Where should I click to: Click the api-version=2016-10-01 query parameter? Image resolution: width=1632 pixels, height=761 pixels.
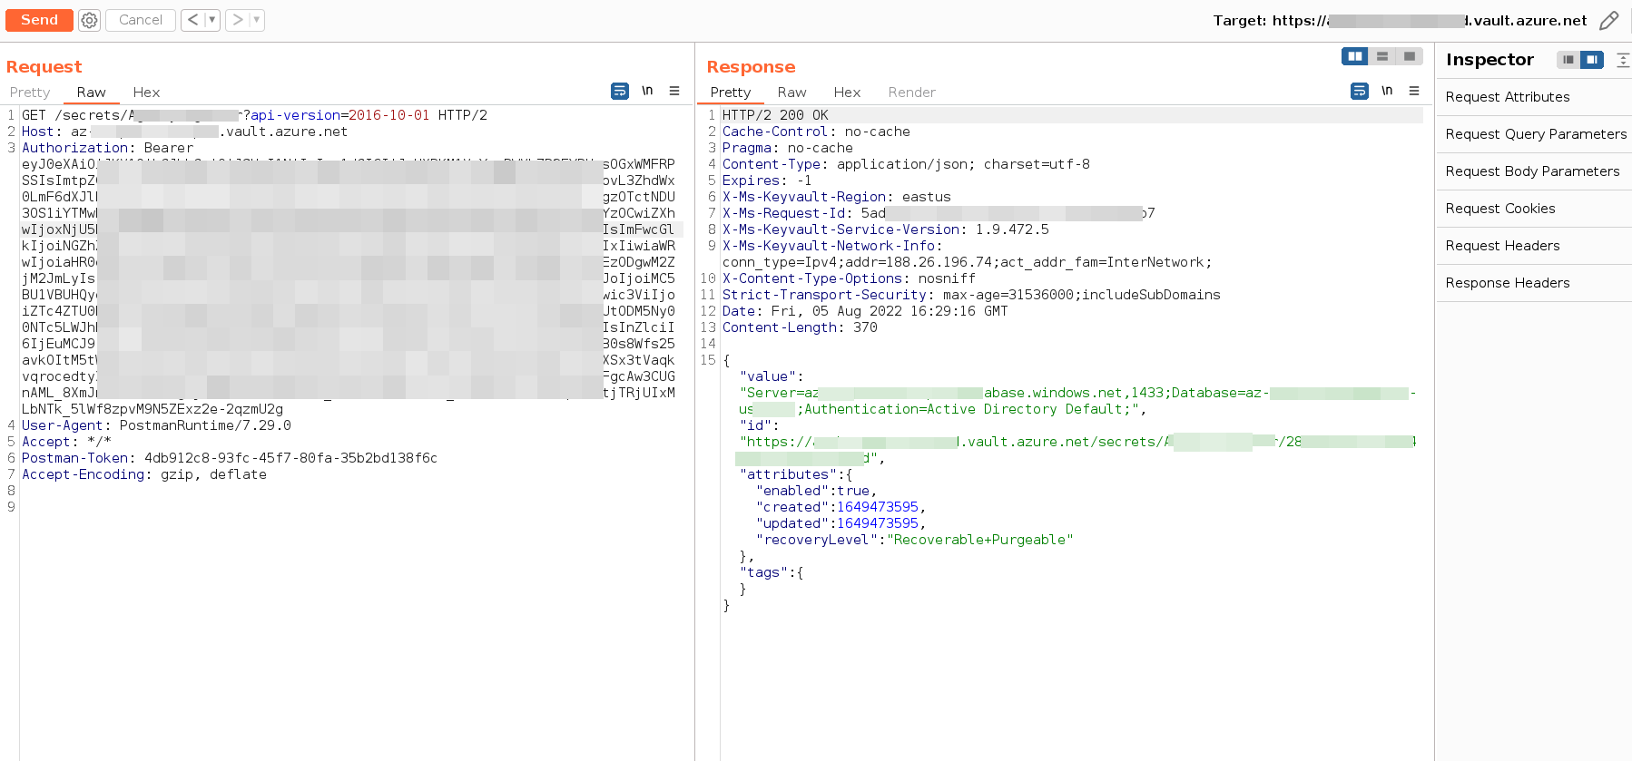[339, 115]
